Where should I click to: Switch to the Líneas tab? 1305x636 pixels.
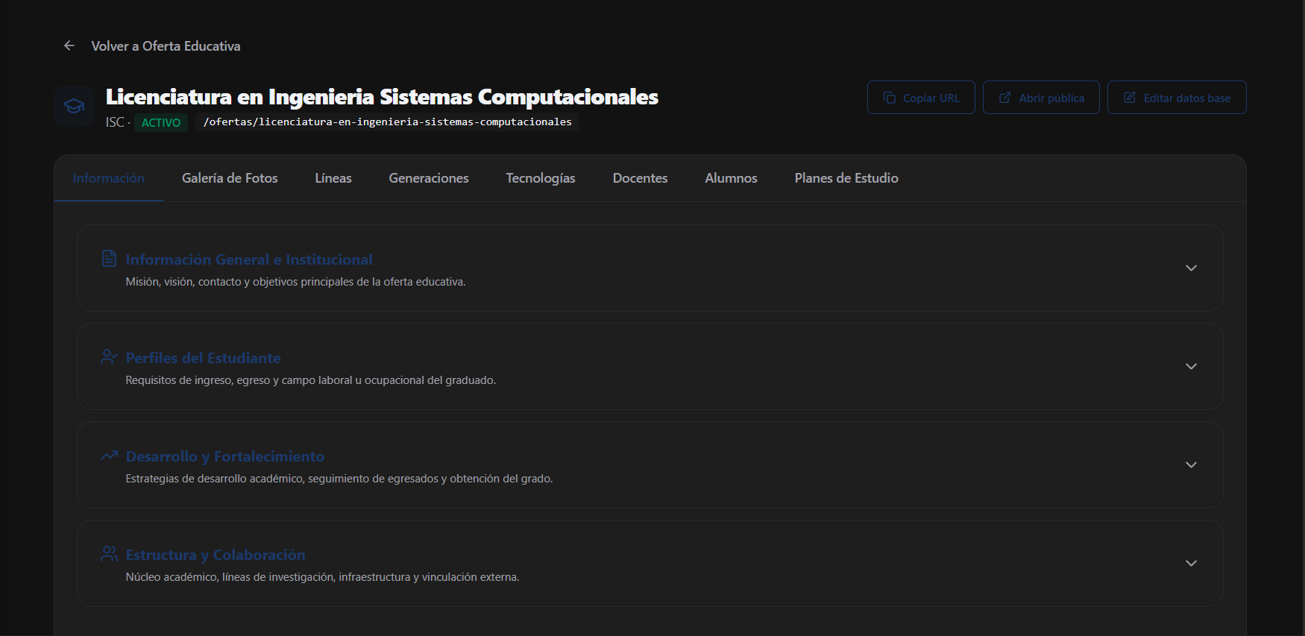[333, 178]
